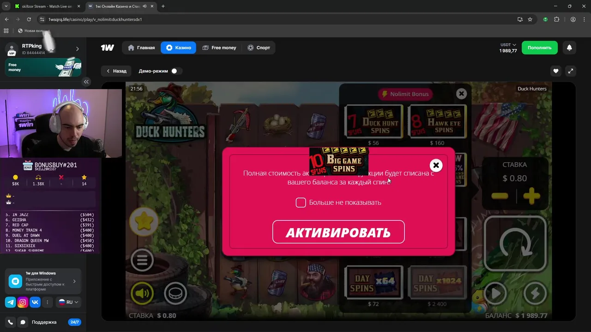Open the VK social icon
Viewport: 591px width, 332px height.
35,302
